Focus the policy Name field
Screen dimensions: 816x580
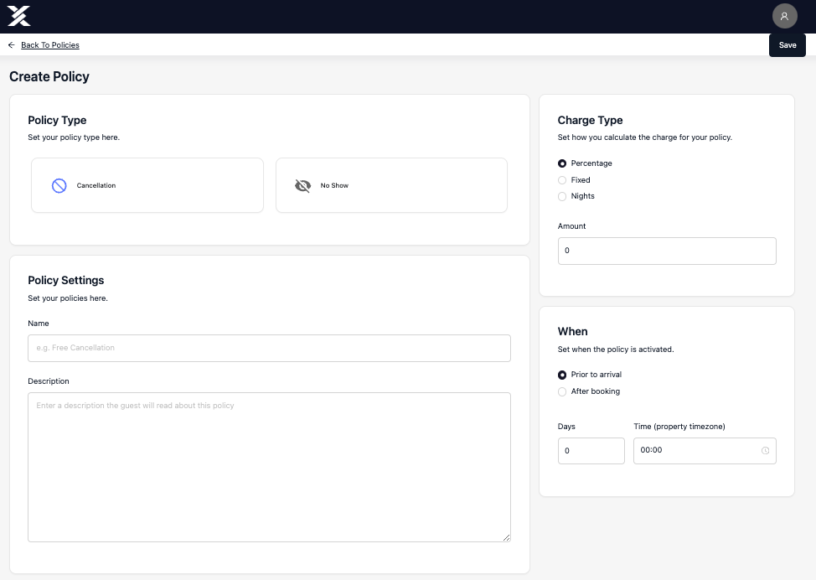[269, 348]
